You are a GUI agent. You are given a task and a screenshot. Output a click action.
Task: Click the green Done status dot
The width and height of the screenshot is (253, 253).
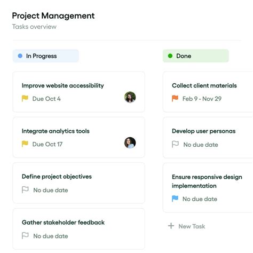[x=170, y=56]
